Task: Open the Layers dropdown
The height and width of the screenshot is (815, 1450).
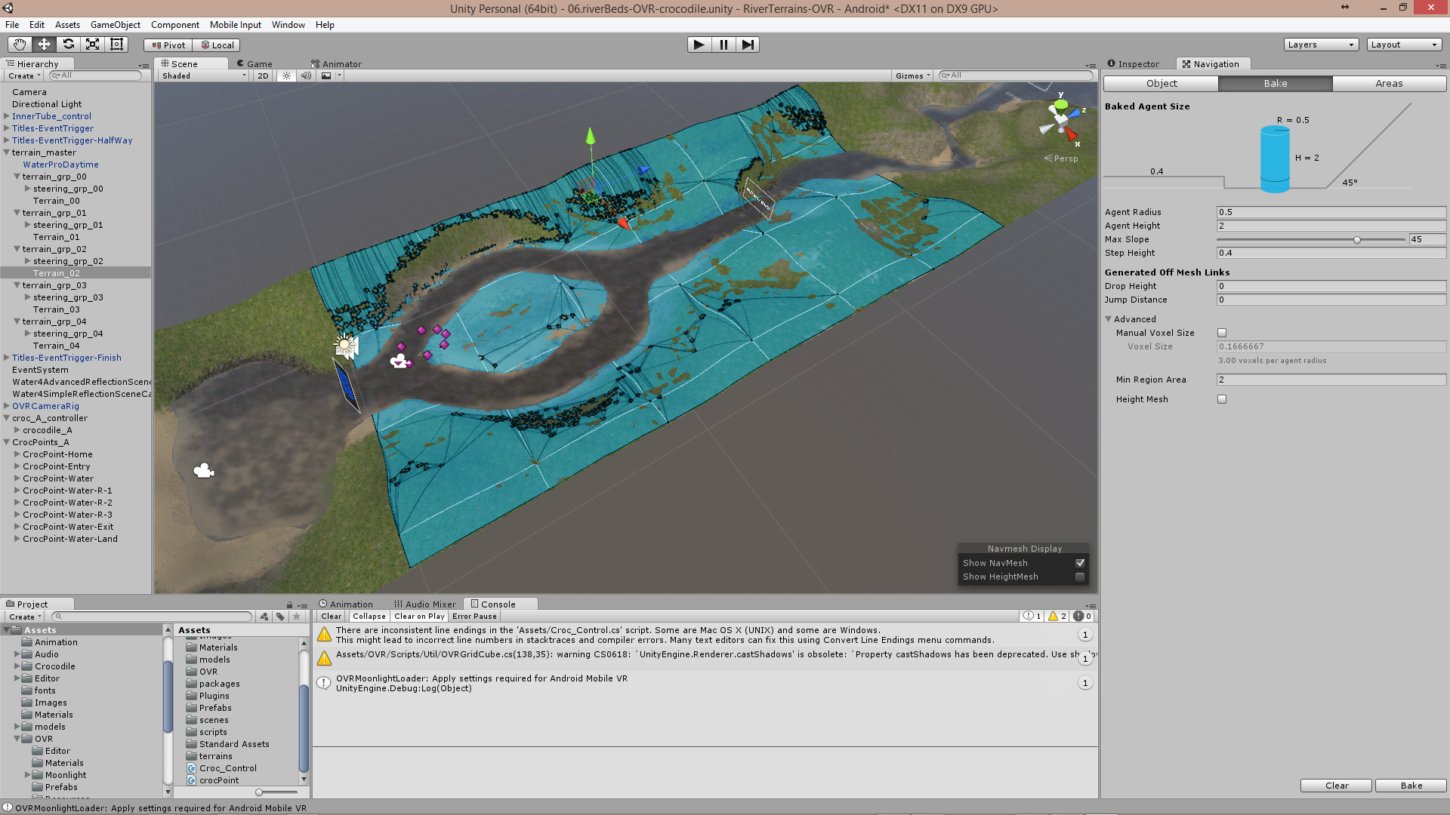Action: (1320, 45)
